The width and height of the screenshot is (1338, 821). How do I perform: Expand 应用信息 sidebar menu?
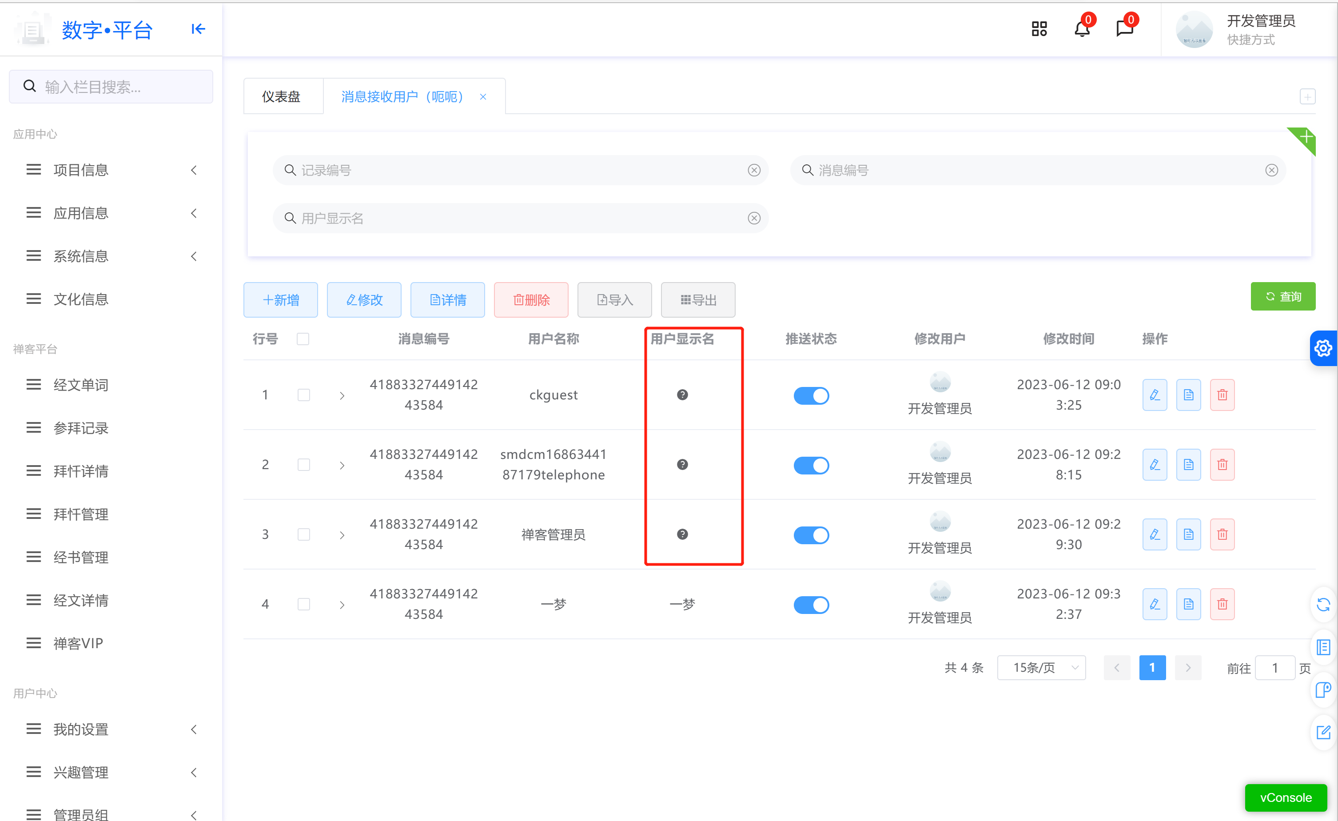111,213
